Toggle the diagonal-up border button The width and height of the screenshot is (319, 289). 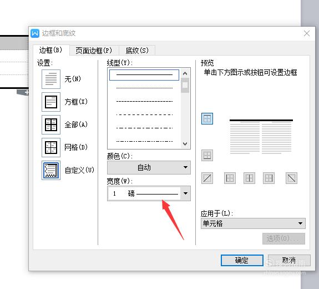tap(207, 178)
